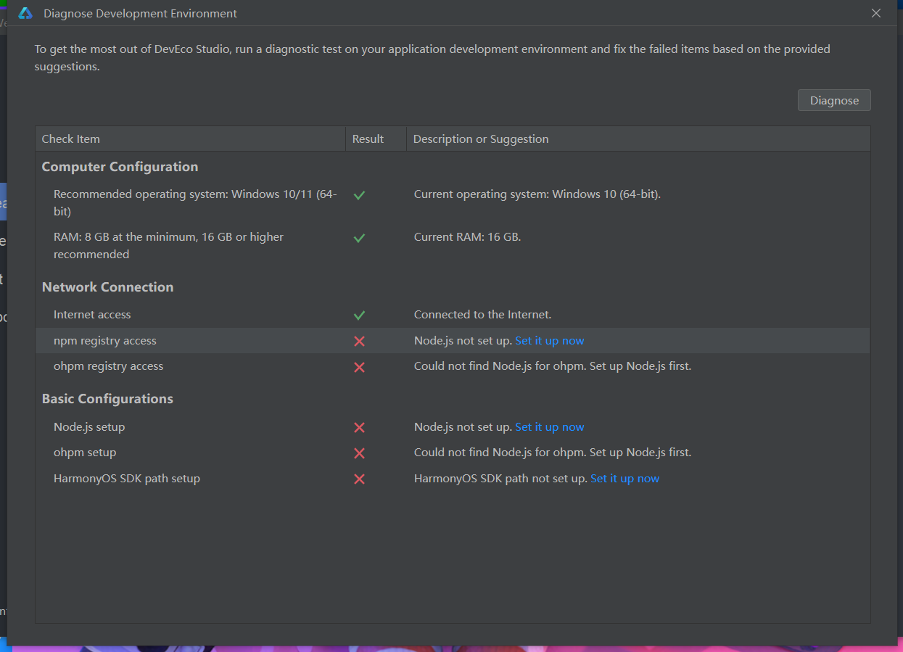Screen dimensions: 903x652
Task: Close the Diagnose Development Environment dialog
Action: click(x=876, y=14)
